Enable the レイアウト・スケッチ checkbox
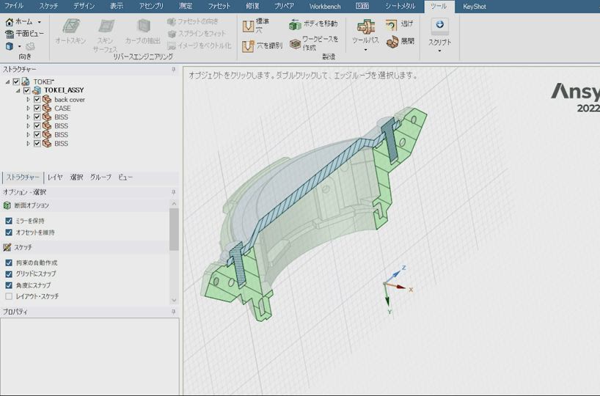 [9, 296]
